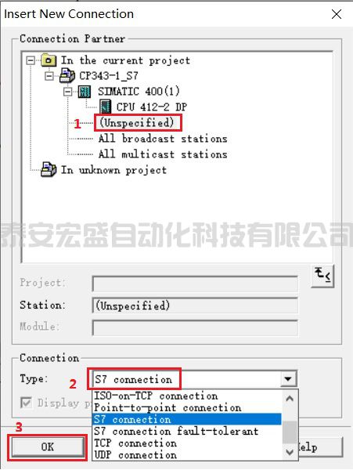
Task: Collapse the CP343-1_S7 tree node
Action: [x=49, y=76]
